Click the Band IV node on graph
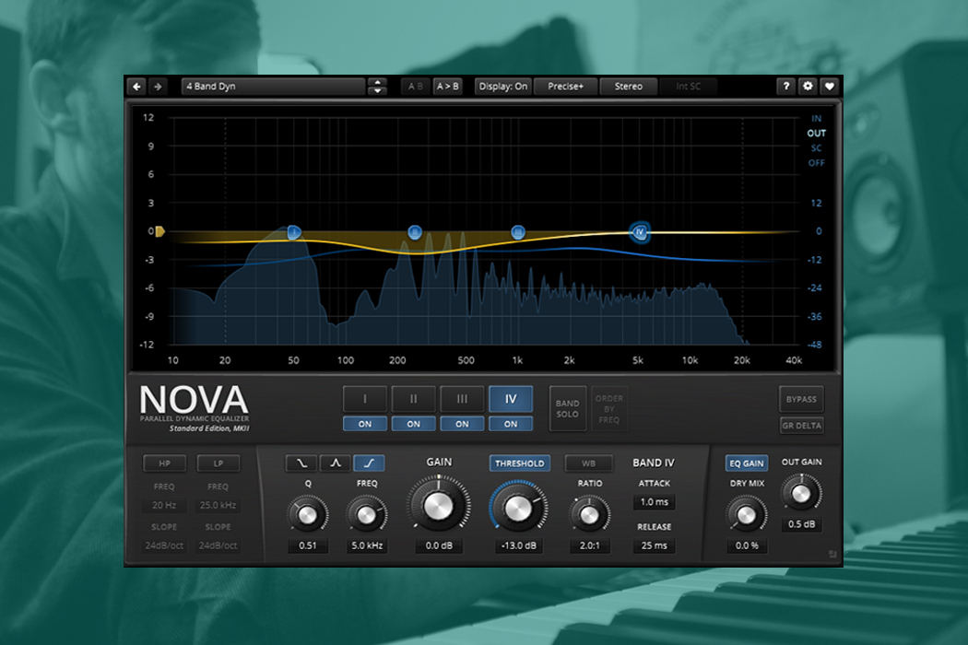968x645 pixels. [x=640, y=232]
